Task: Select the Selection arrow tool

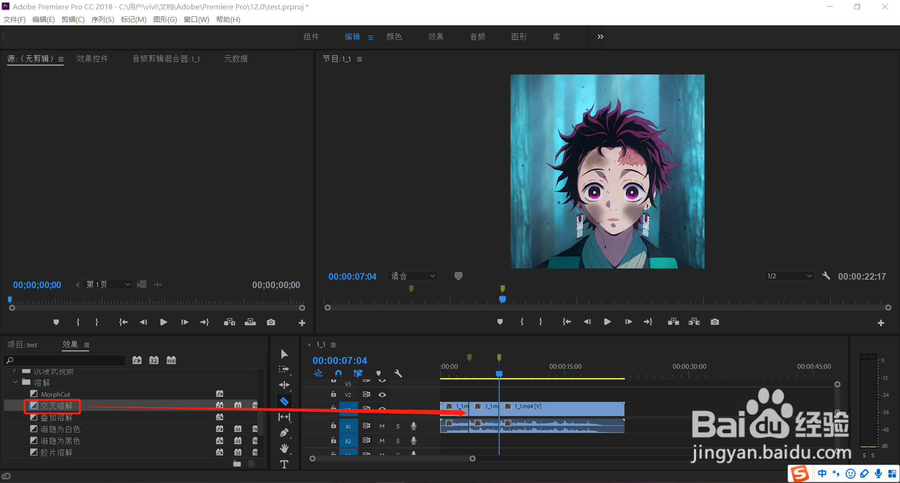Action: click(x=284, y=354)
